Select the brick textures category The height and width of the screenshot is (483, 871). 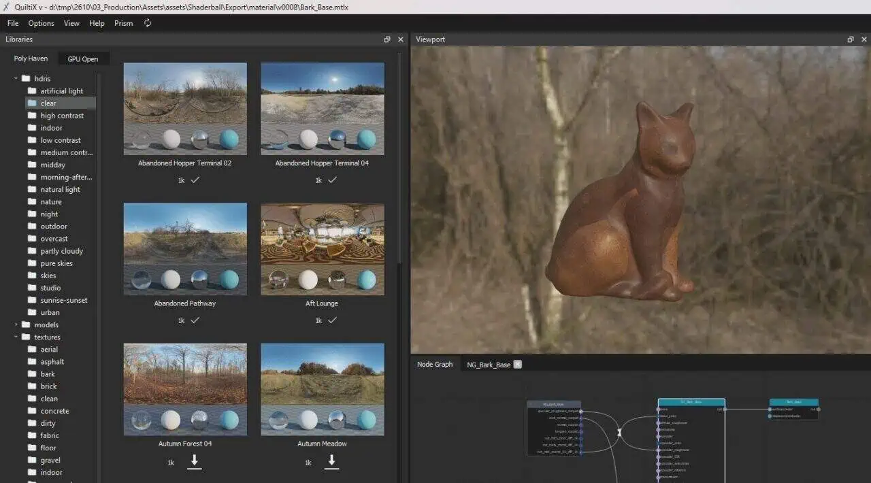pyautogui.click(x=48, y=386)
